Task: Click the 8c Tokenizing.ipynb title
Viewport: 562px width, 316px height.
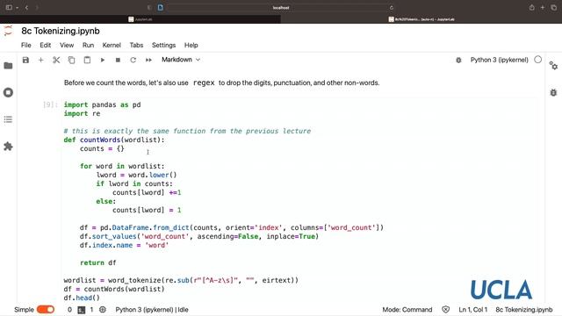Action: click(x=61, y=31)
